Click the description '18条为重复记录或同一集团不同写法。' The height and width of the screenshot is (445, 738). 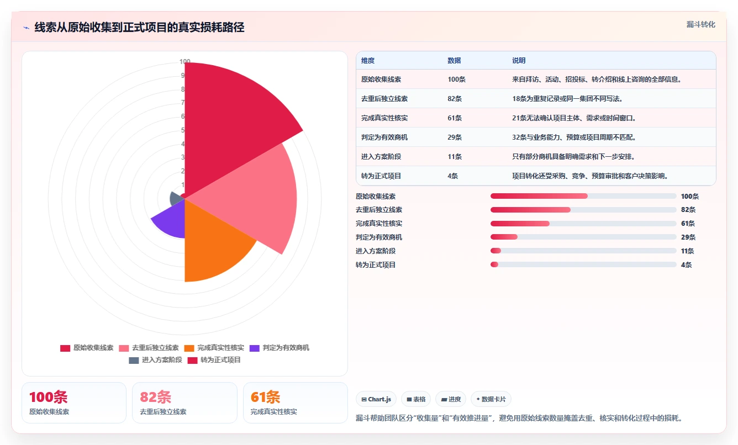coord(568,99)
